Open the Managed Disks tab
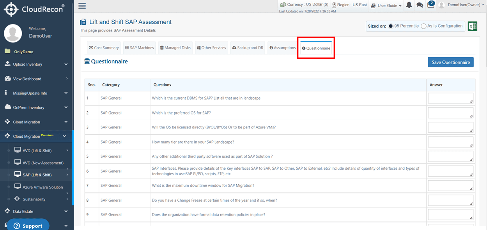Viewport: 487px width, 230px height. (x=175, y=48)
